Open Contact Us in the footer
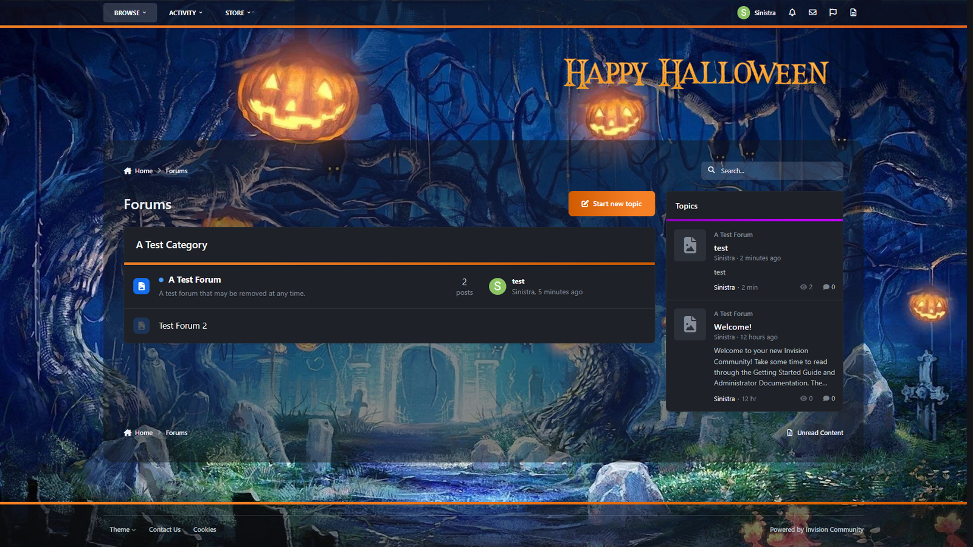This screenshot has width=973, height=547. (x=165, y=529)
